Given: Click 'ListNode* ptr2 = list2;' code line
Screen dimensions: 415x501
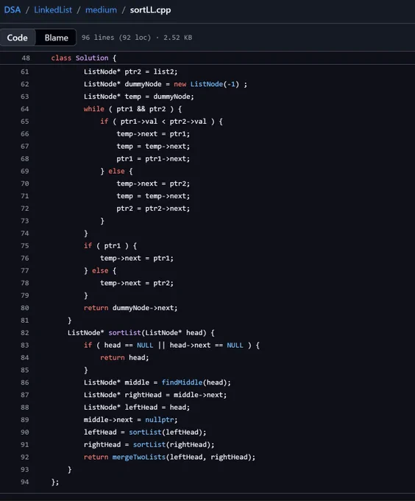Looking at the screenshot, I should pyautogui.click(x=130, y=71).
